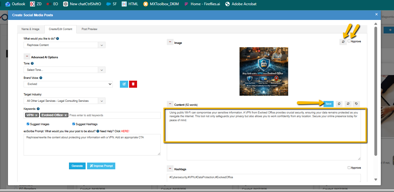Open the Brand Voice Evolved dropdown
Viewport: 394px width, 192px height.
pyautogui.click(x=68, y=84)
